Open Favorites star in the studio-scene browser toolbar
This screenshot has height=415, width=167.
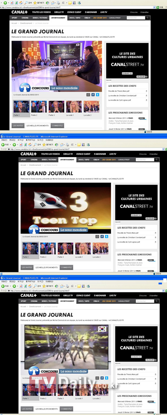click(x=35, y=3)
